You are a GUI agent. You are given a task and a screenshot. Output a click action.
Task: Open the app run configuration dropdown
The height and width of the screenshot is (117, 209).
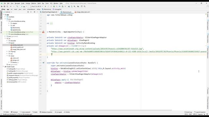(x=24, y=6)
